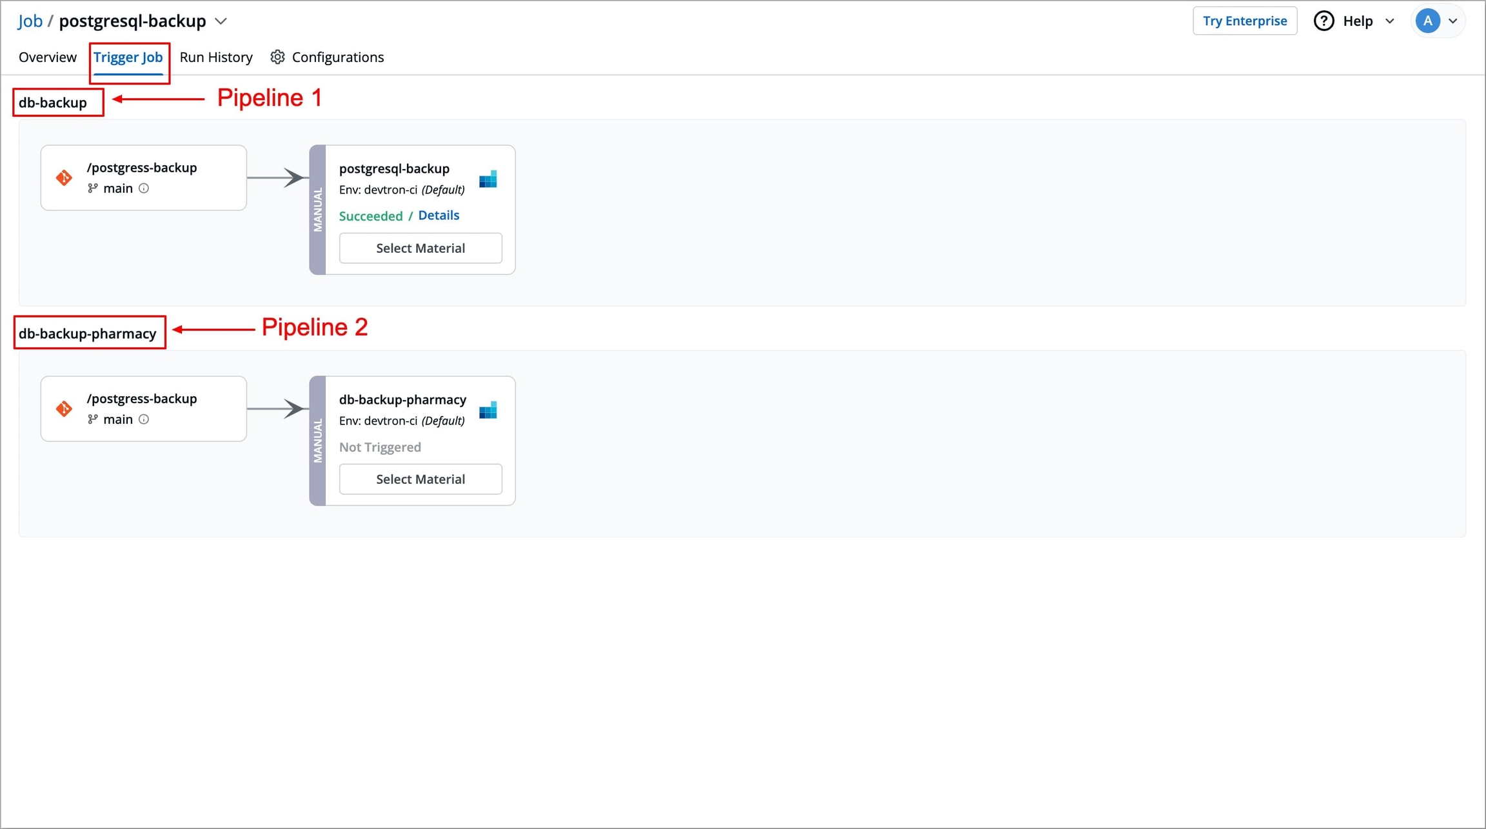The image size is (1486, 829).
Task: Click the Try Enterprise button
Action: [1244, 21]
